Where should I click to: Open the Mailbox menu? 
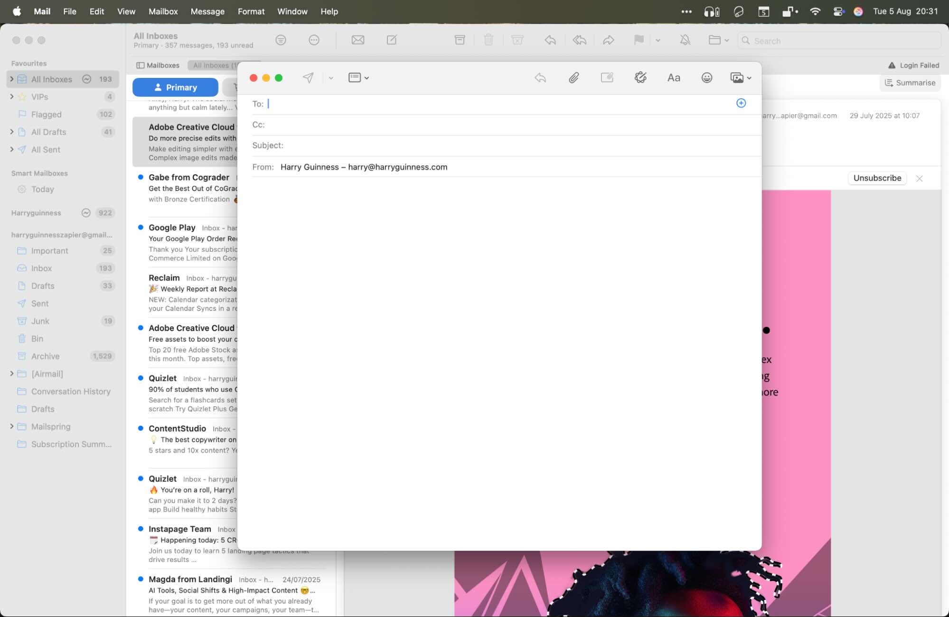pos(163,11)
